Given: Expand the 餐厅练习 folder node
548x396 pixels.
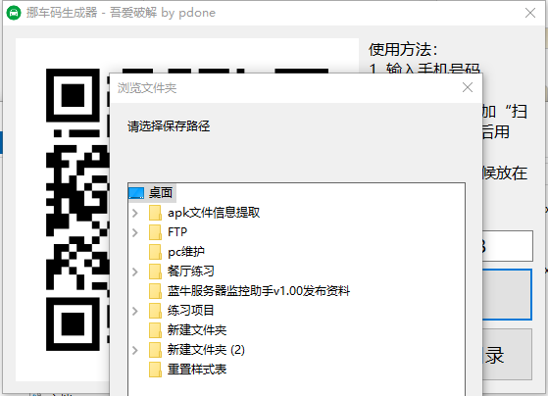Looking at the screenshot, I should point(135,272).
